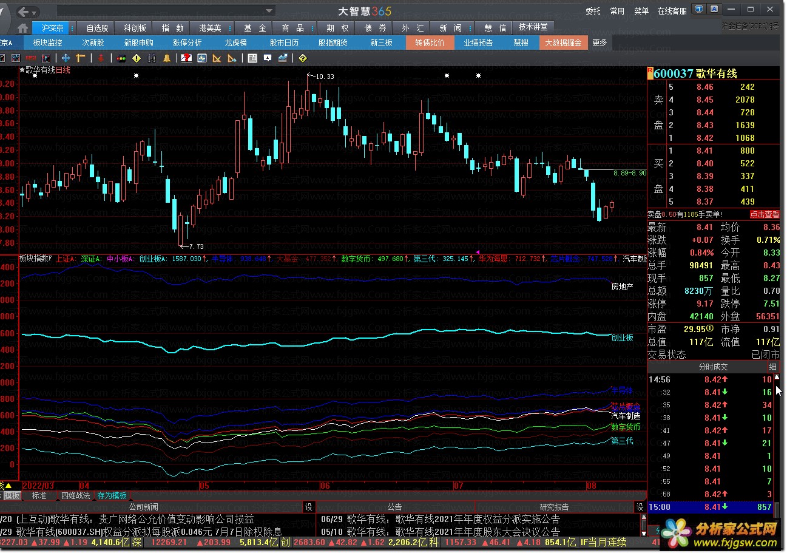This screenshot has width=787, height=553.
Task: Select the second triangle ruler with pencil icon
Action: (x=232, y=58)
